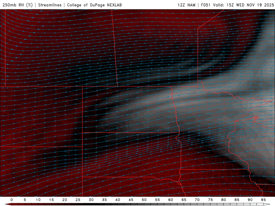Viewport: 275px width, 206px height.
Task: Click the "85" label on the color scale
Action: 237,200
